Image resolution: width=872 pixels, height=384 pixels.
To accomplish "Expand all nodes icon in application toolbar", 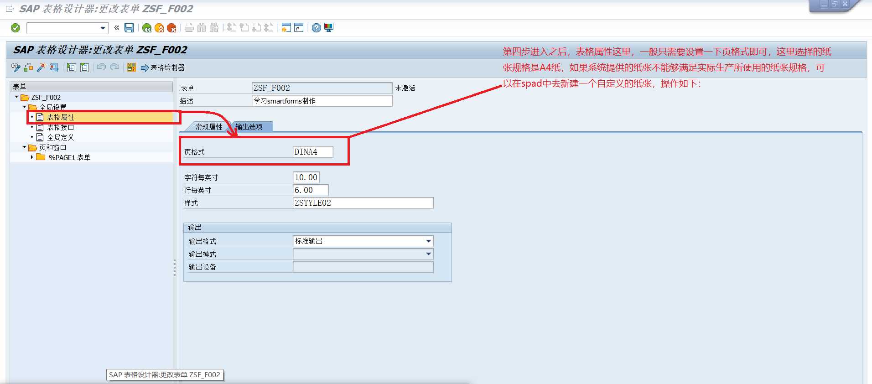I will click(72, 67).
